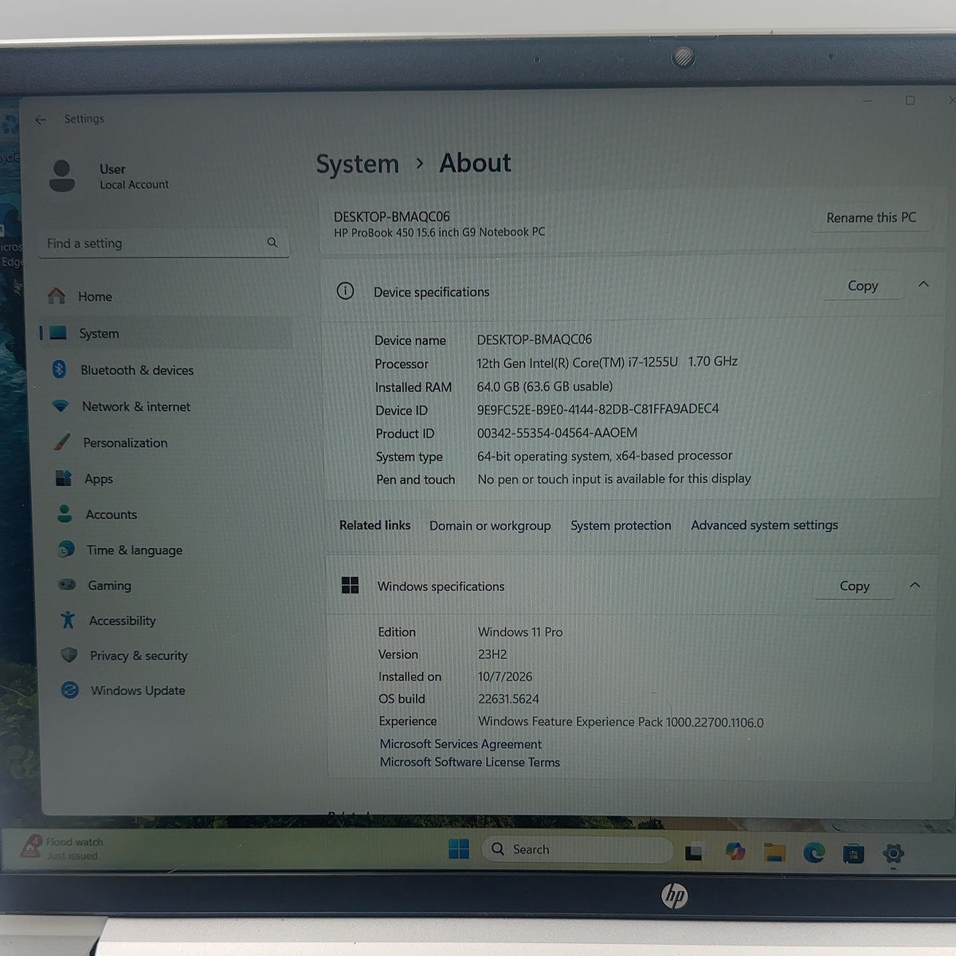Click the Accessibility figure icon

(68, 620)
